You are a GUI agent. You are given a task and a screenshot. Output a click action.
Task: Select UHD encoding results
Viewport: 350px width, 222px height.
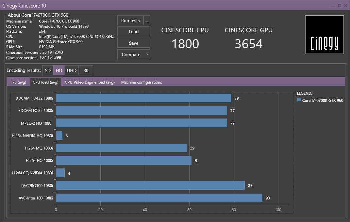(72, 71)
